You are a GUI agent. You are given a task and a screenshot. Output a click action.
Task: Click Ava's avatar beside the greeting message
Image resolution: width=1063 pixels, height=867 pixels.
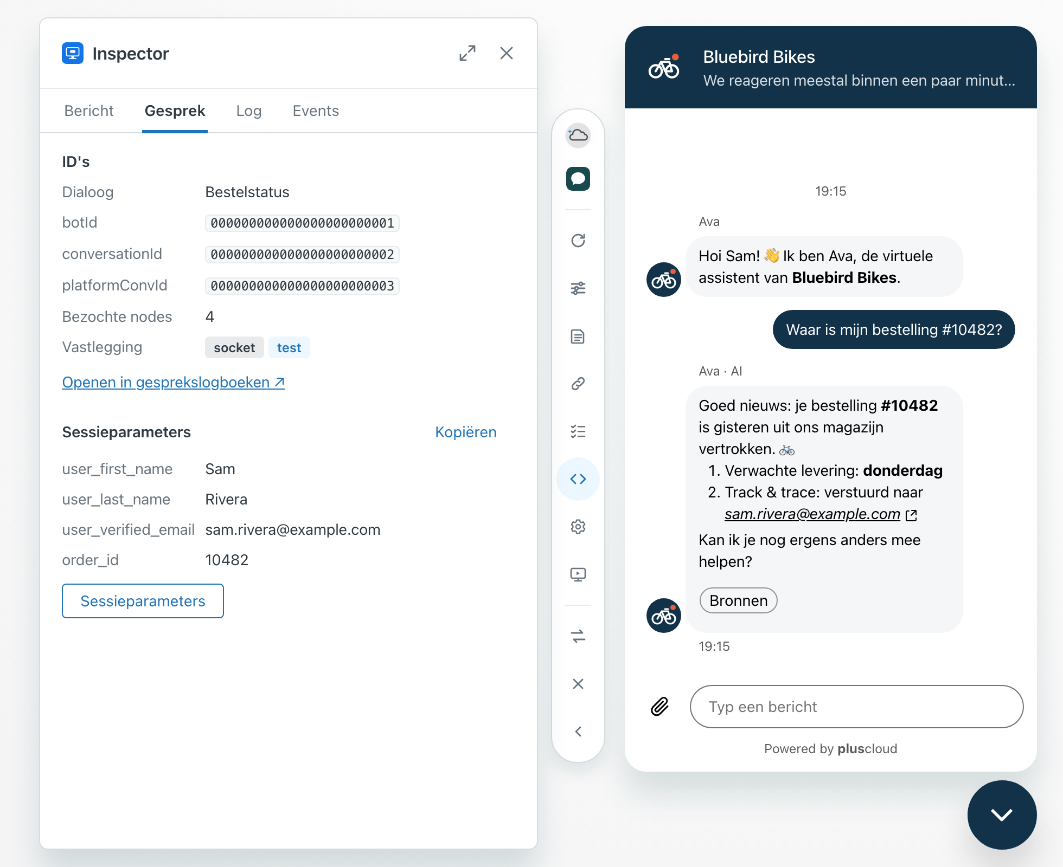(x=664, y=280)
